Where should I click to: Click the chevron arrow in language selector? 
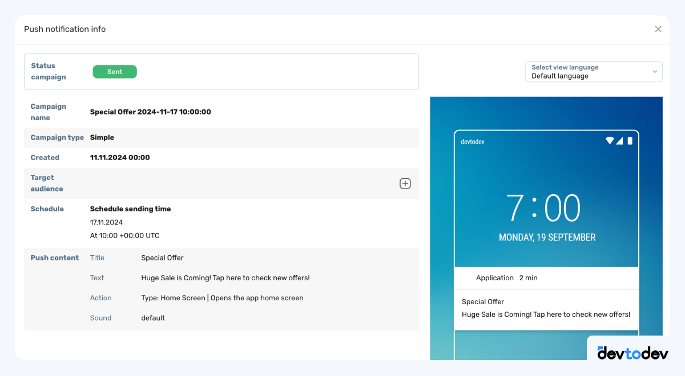pyautogui.click(x=654, y=72)
